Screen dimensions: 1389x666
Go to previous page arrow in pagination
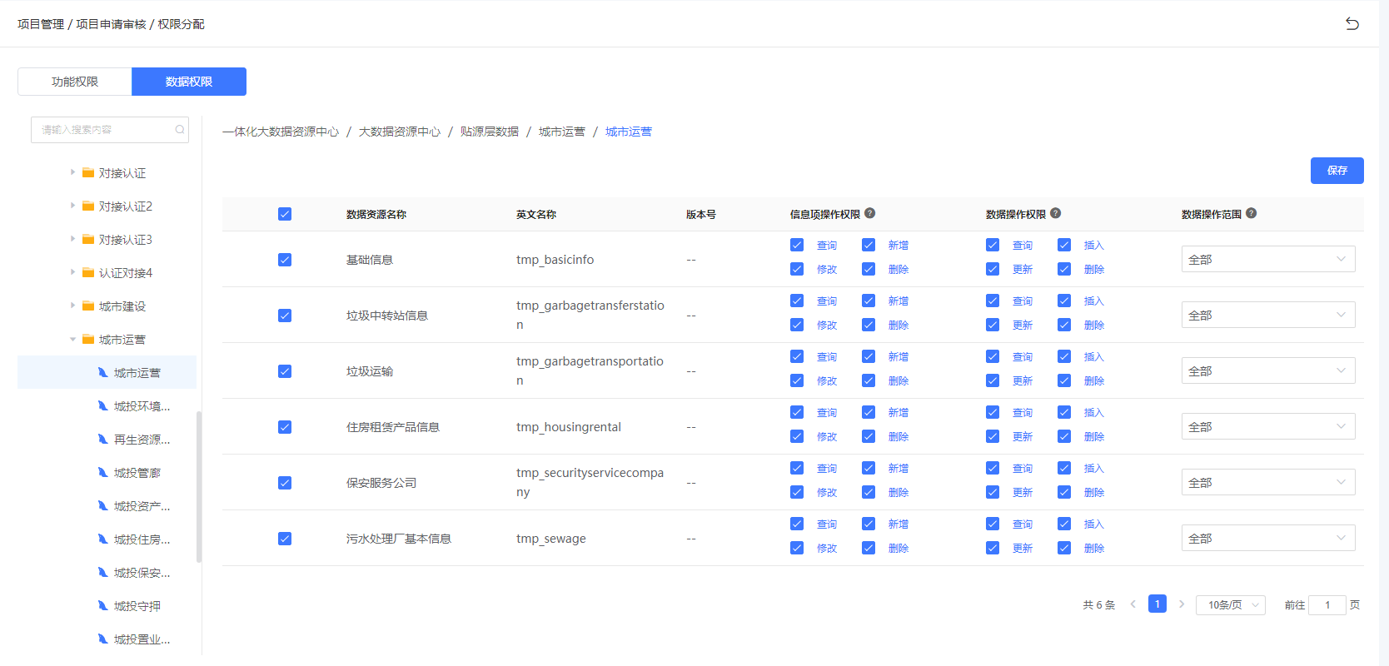pos(1133,604)
